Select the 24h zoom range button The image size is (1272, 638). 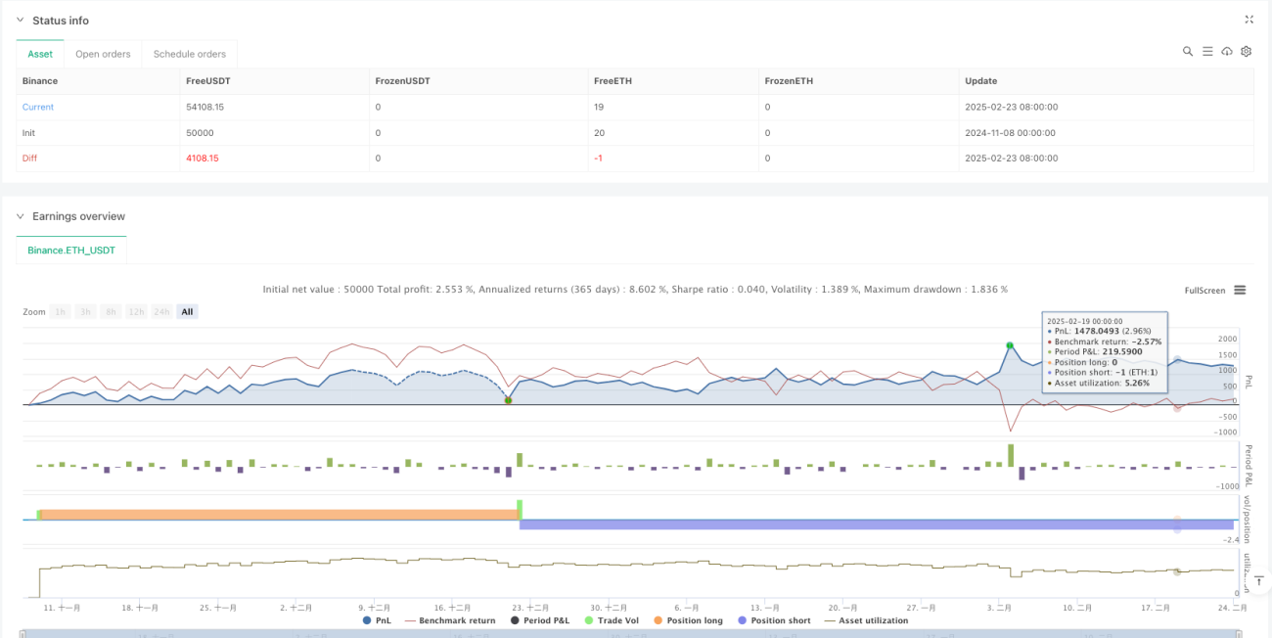(161, 311)
